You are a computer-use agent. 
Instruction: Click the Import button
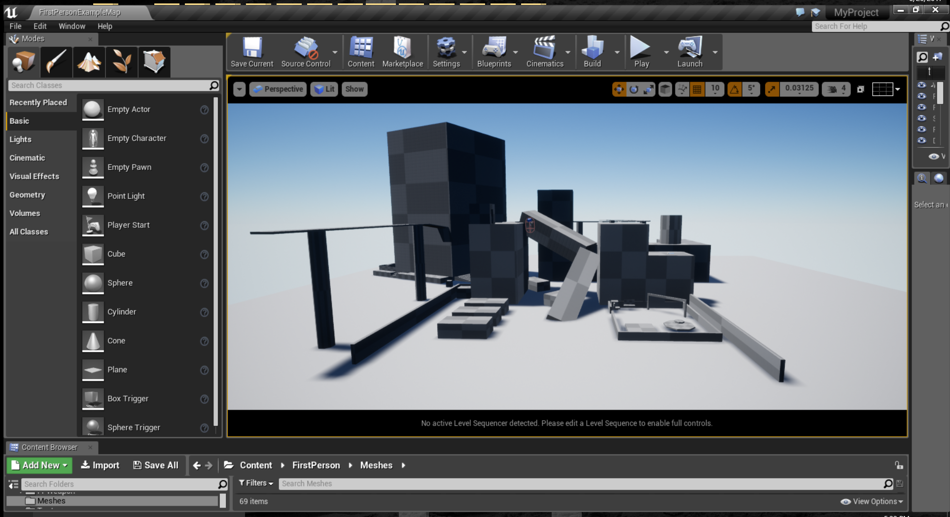click(x=100, y=465)
